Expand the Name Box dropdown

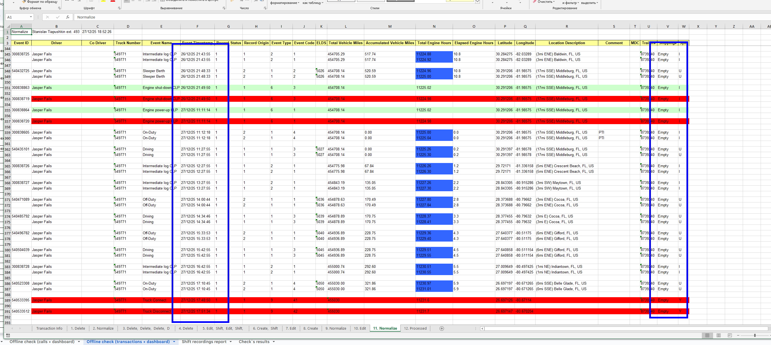pos(31,17)
